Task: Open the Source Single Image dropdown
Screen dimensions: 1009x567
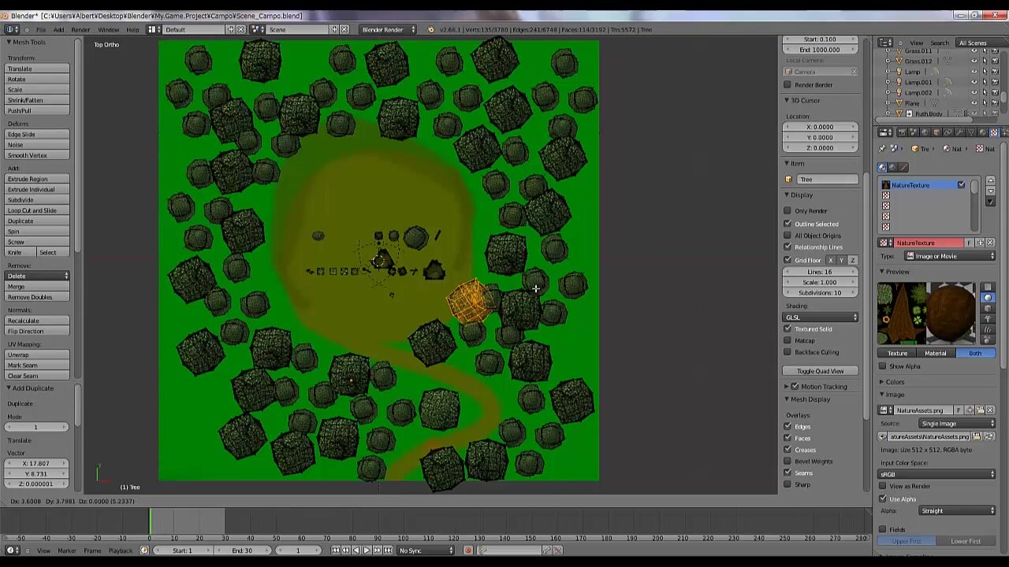Action: point(956,424)
